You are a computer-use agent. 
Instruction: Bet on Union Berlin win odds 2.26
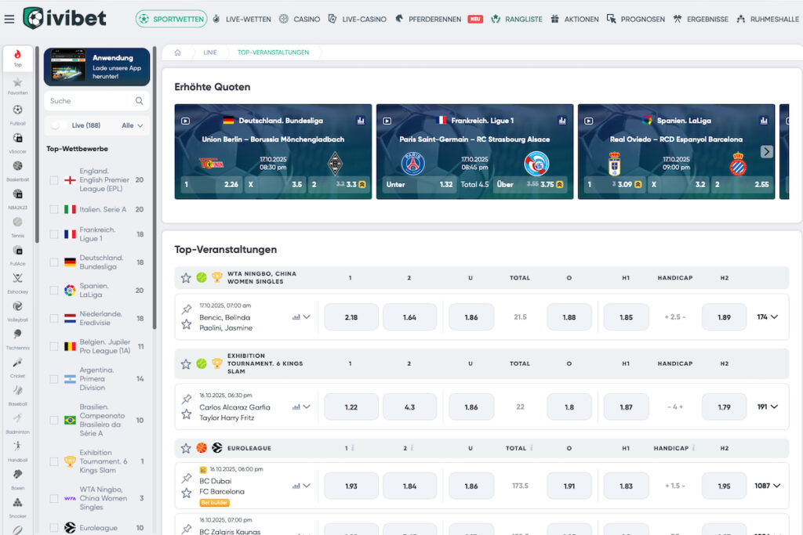point(212,185)
